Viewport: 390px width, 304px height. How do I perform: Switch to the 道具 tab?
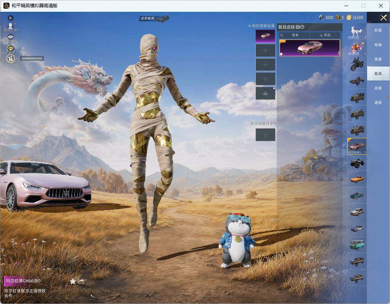pos(378,103)
